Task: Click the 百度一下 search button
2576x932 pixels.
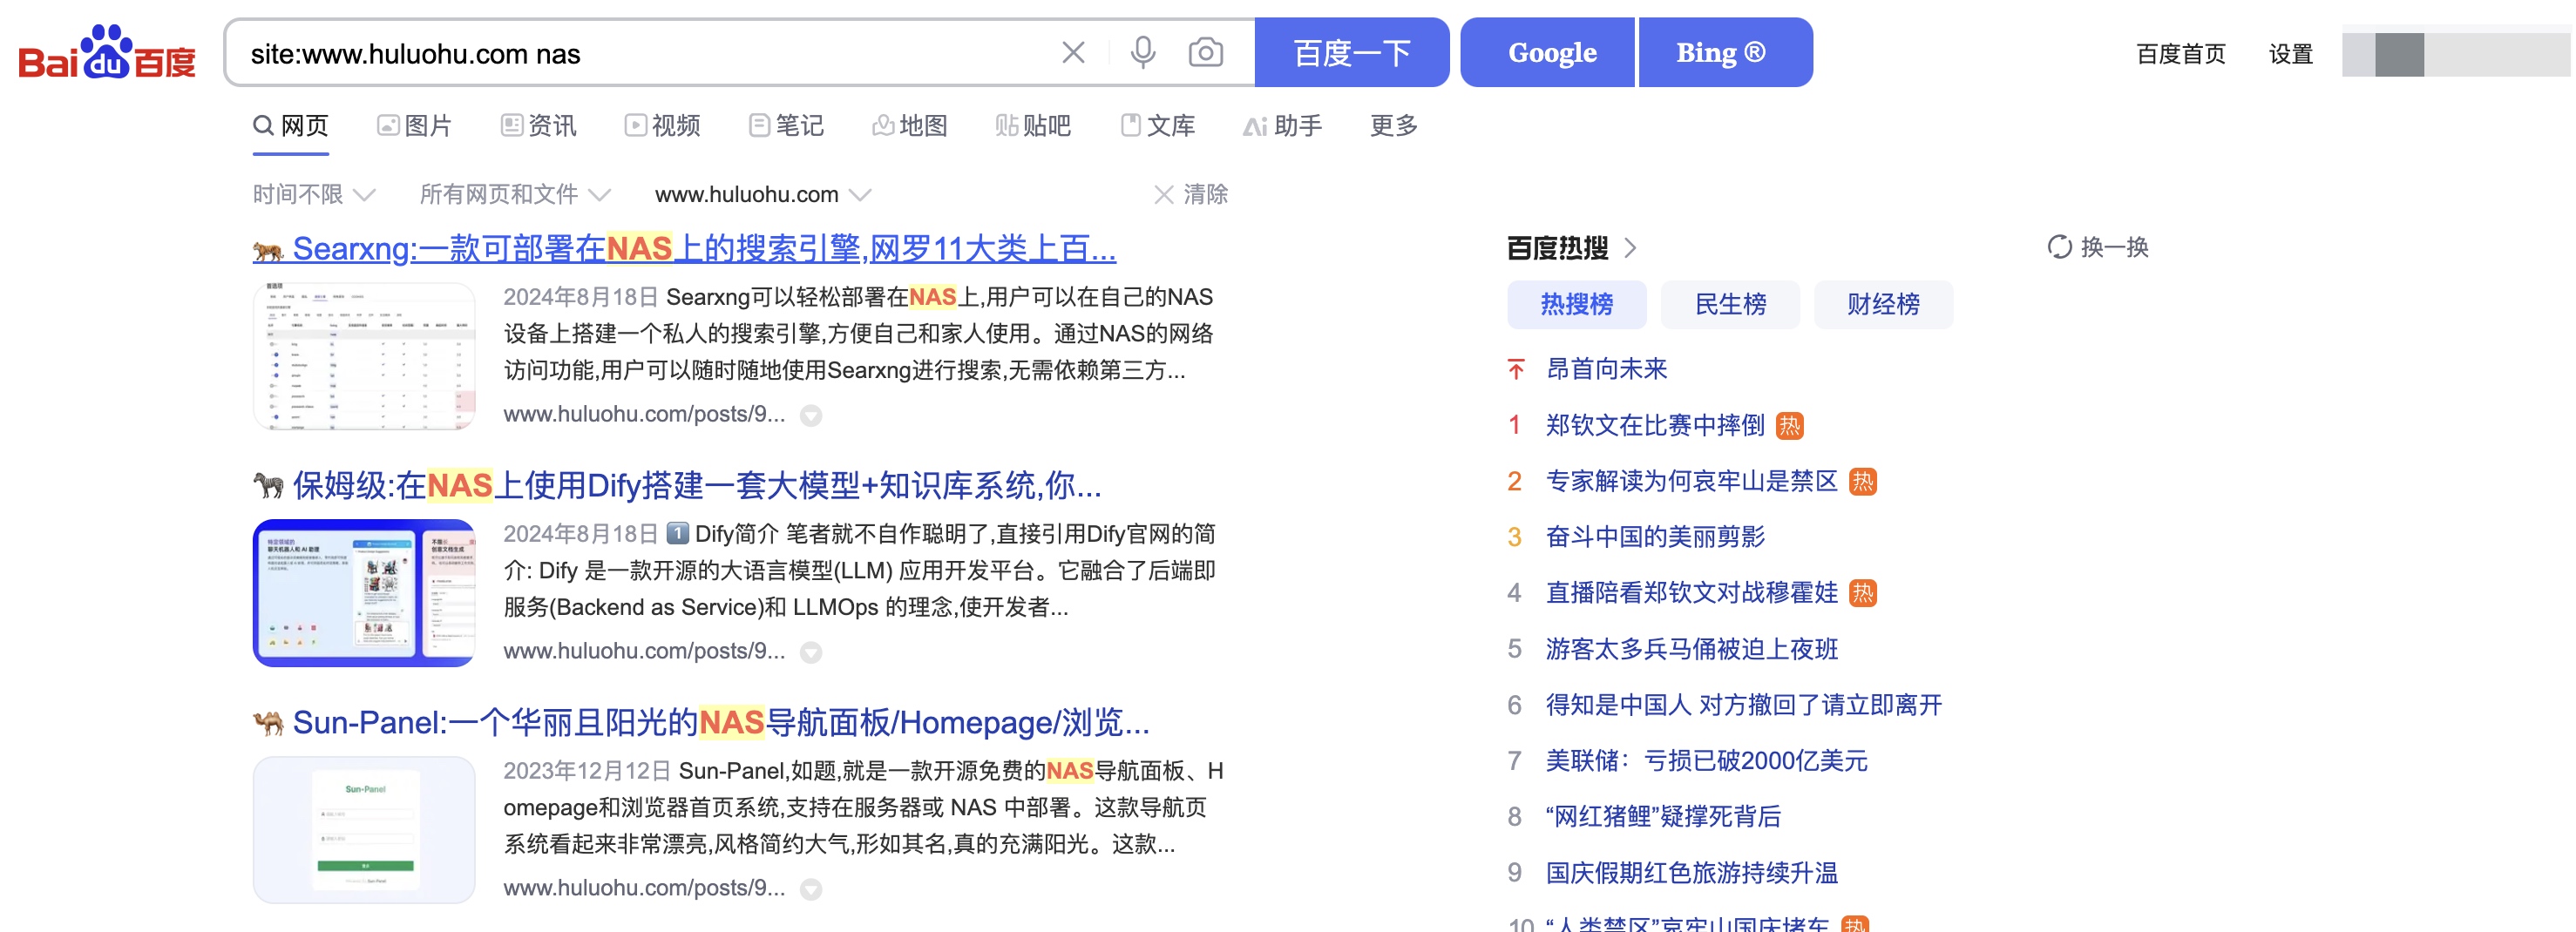Action: pyautogui.click(x=1351, y=52)
